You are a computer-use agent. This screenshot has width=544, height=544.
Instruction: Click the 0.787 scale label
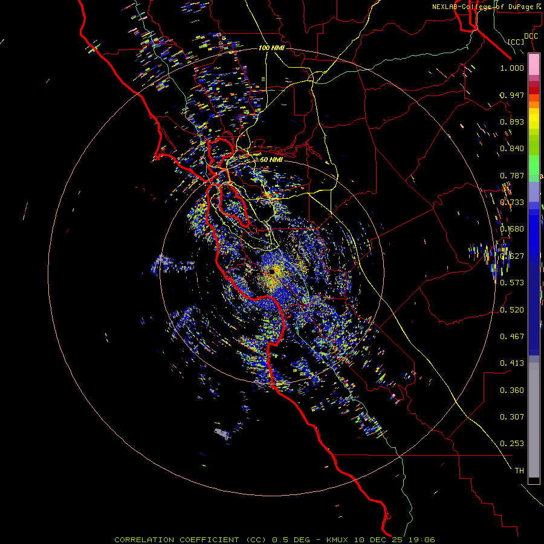point(512,175)
